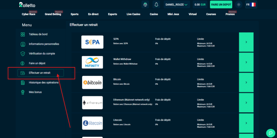Image resolution: width=277 pixels, height=138 pixels.
Task: Open Historique des opérations link
Action: [44, 83]
